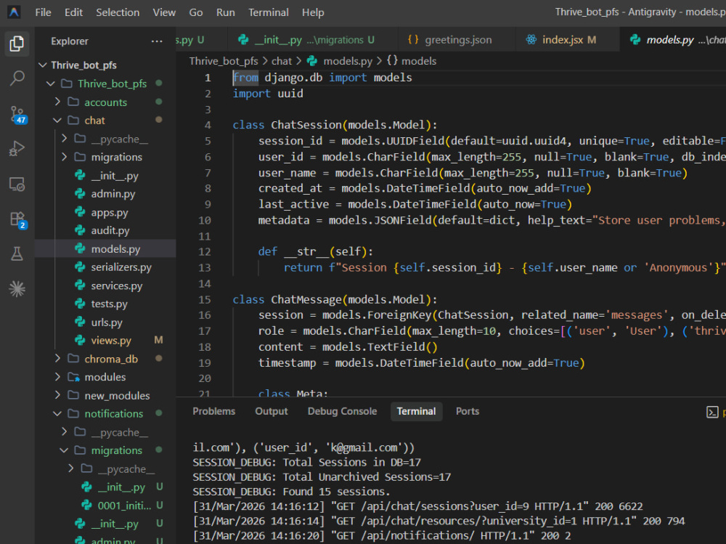Click line number 15 in gutter

205,300
